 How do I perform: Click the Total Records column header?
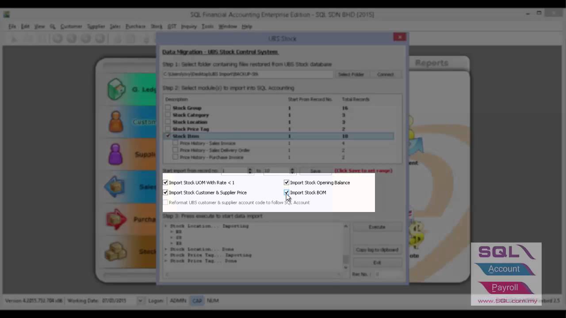(x=356, y=99)
